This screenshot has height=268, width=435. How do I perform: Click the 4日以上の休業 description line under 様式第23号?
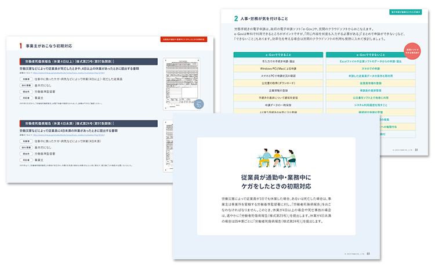[79, 68]
